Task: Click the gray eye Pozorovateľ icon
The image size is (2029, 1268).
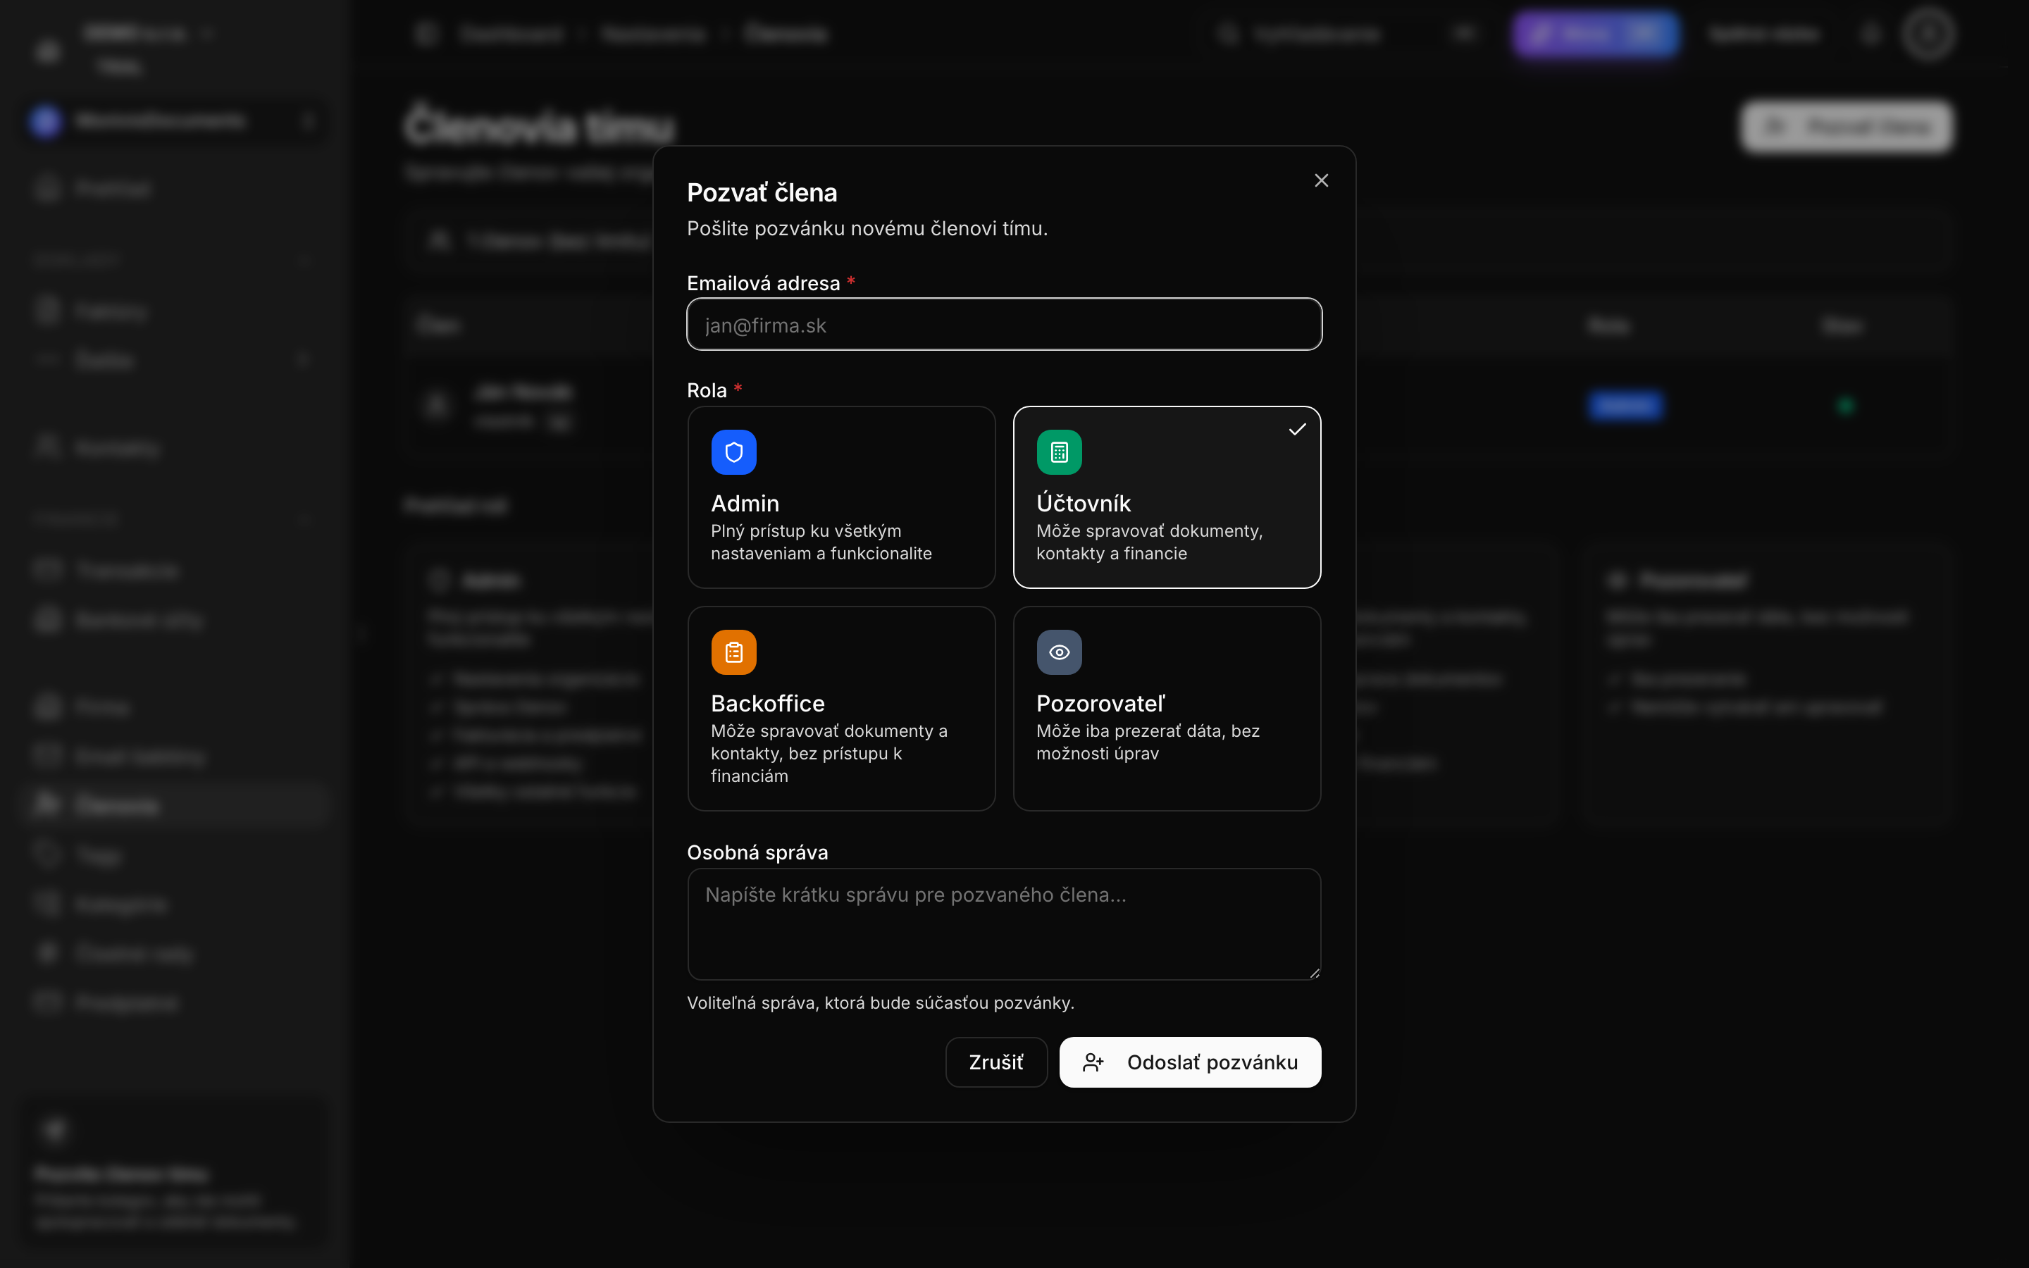Action: 1059,652
